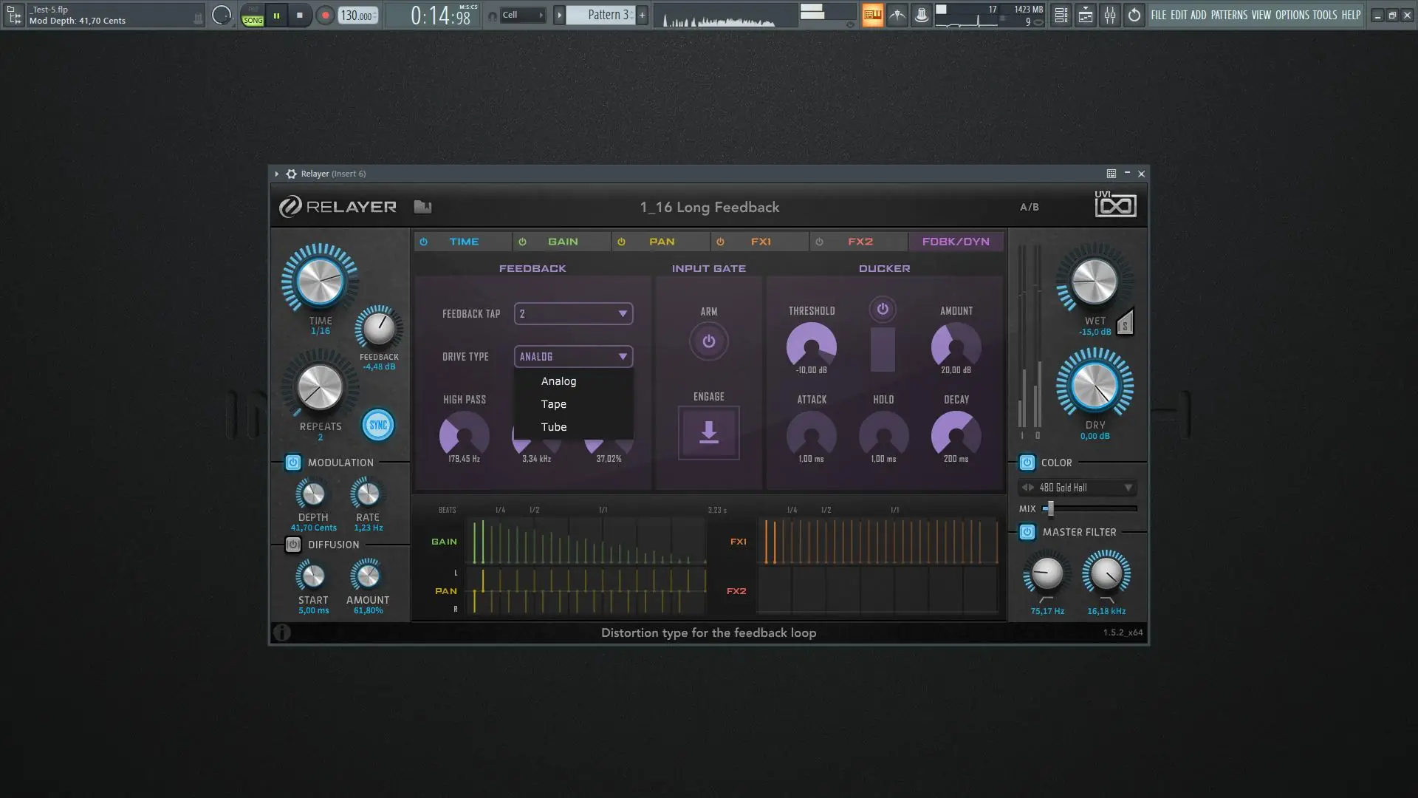Switch to the GAIN tab
Viewport: 1418px width, 798px height.
562,242
